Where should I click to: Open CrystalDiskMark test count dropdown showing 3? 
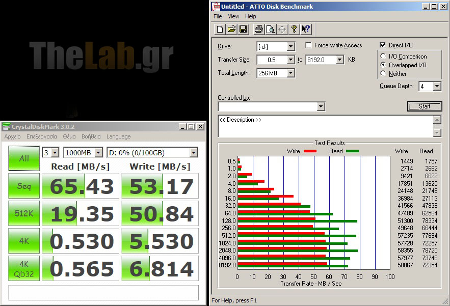coord(55,153)
